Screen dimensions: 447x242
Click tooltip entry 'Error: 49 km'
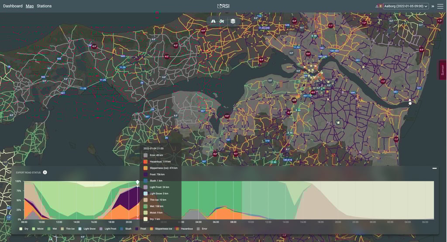click(156, 155)
